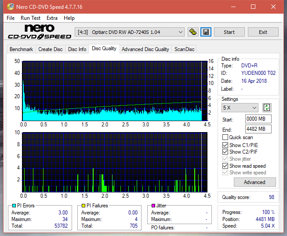Click the Exit button
Image resolution: width=287 pixels, height=236 pixels.
point(263,32)
